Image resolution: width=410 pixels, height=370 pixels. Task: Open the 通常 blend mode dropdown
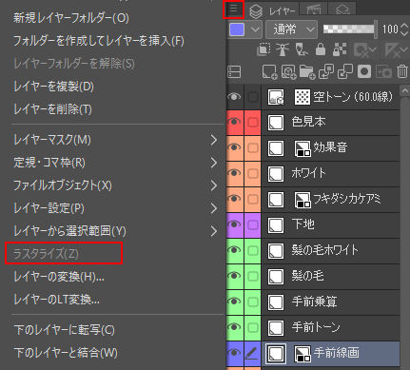291,29
